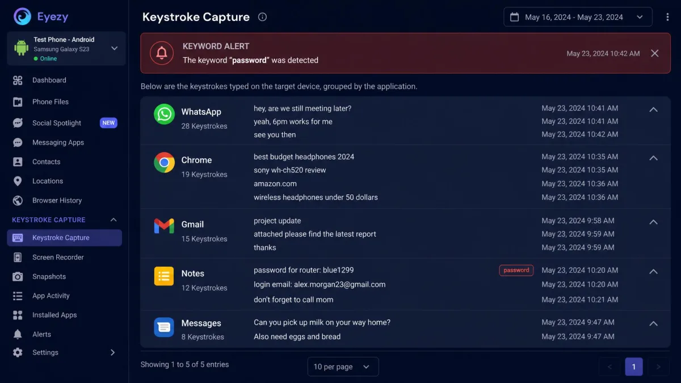Click "see you then" WhatsApp entry
The image size is (681, 383).
tap(275, 134)
